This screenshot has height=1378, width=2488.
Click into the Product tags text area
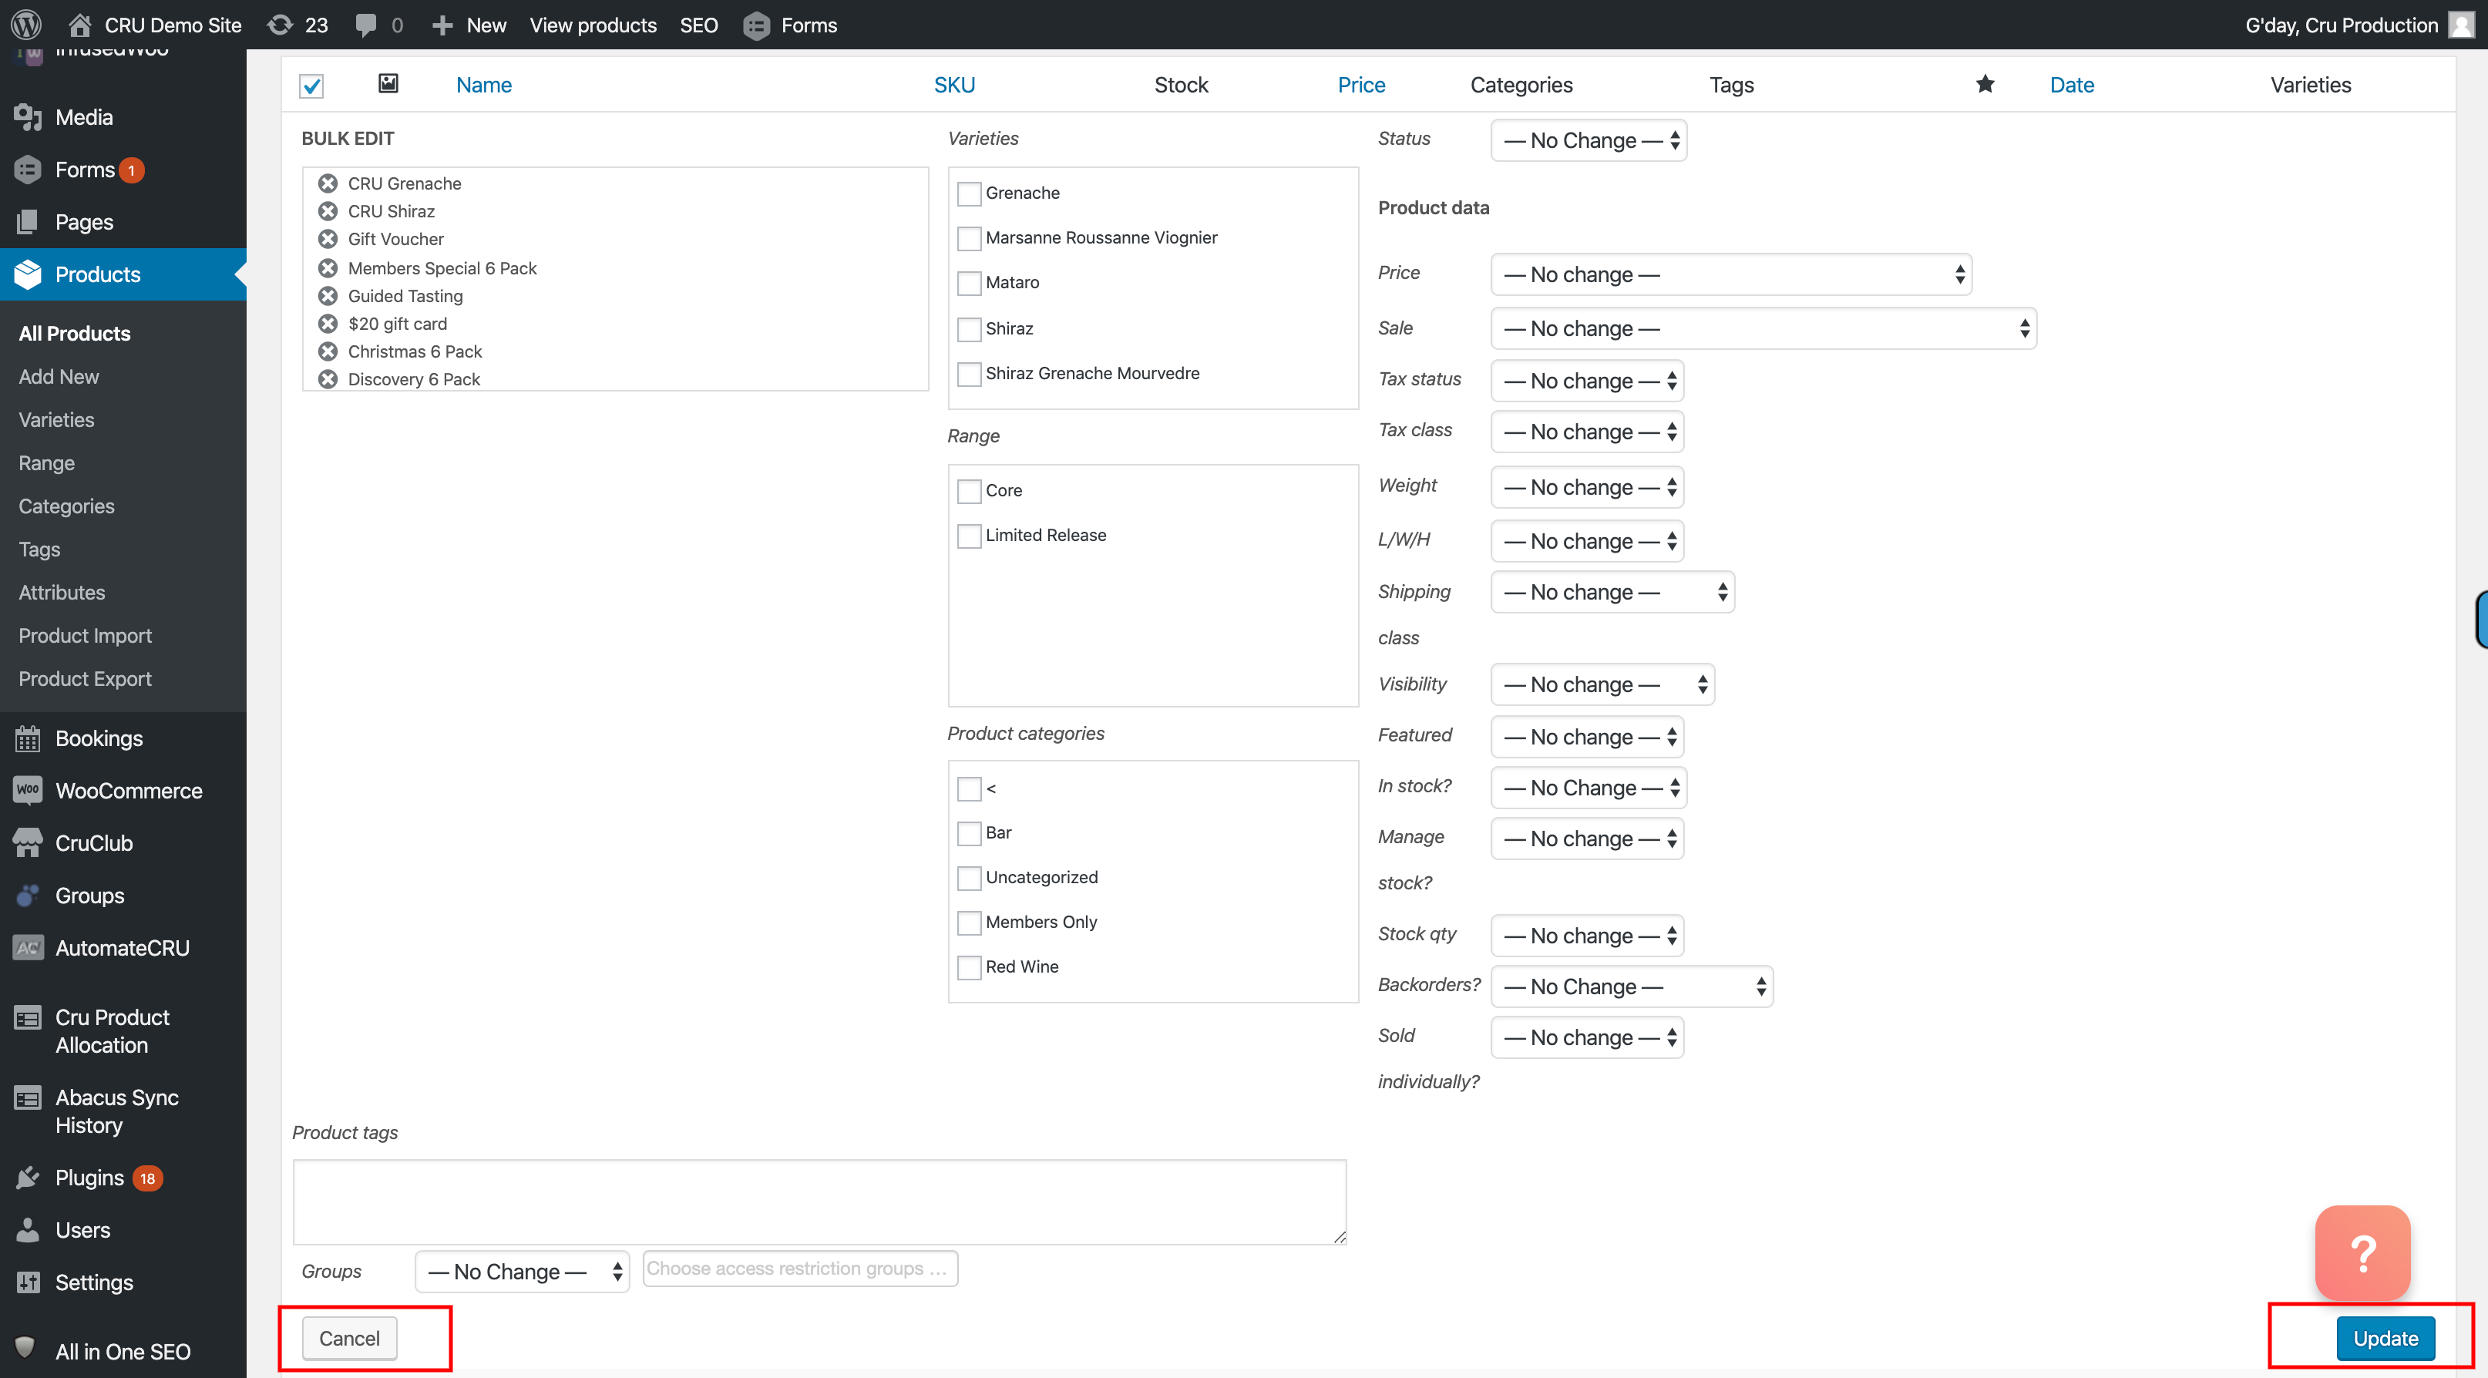(820, 1202)
